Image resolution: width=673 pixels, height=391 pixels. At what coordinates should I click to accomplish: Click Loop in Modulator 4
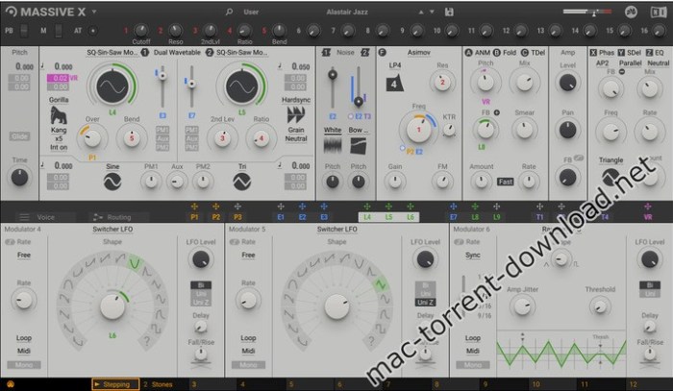(24, 338)
